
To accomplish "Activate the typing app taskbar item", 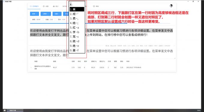I will pyautogui.click(x=15, y=110).
